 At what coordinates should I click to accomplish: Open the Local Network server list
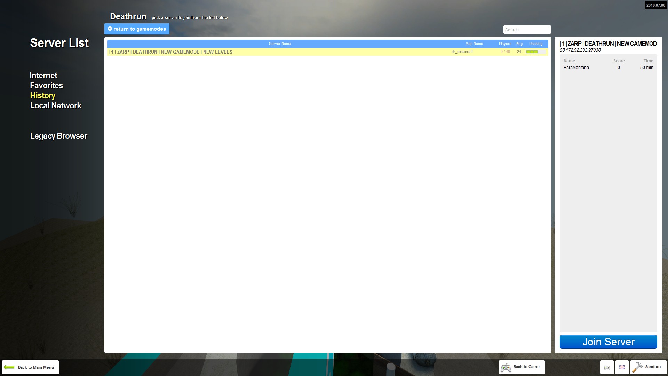tap(56, 105)
